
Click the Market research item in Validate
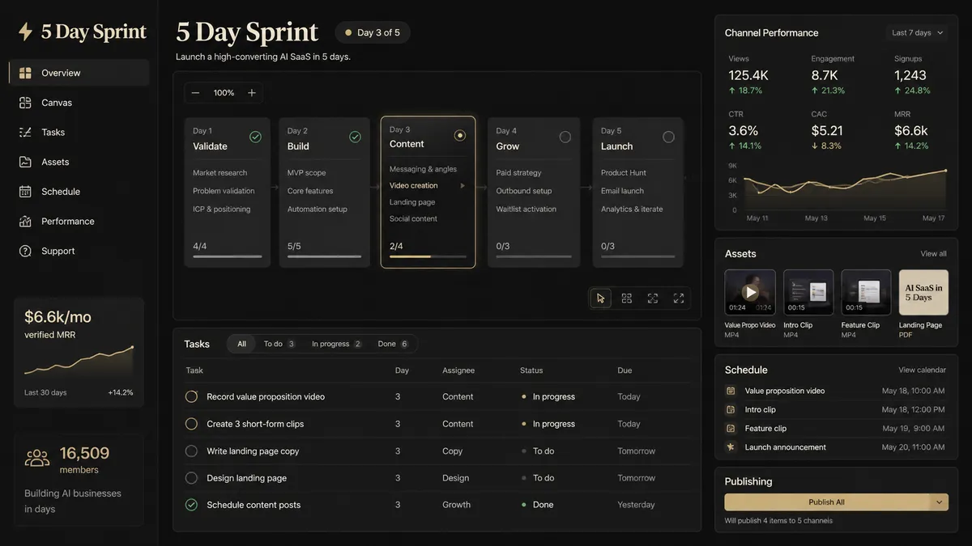(220, 172)
